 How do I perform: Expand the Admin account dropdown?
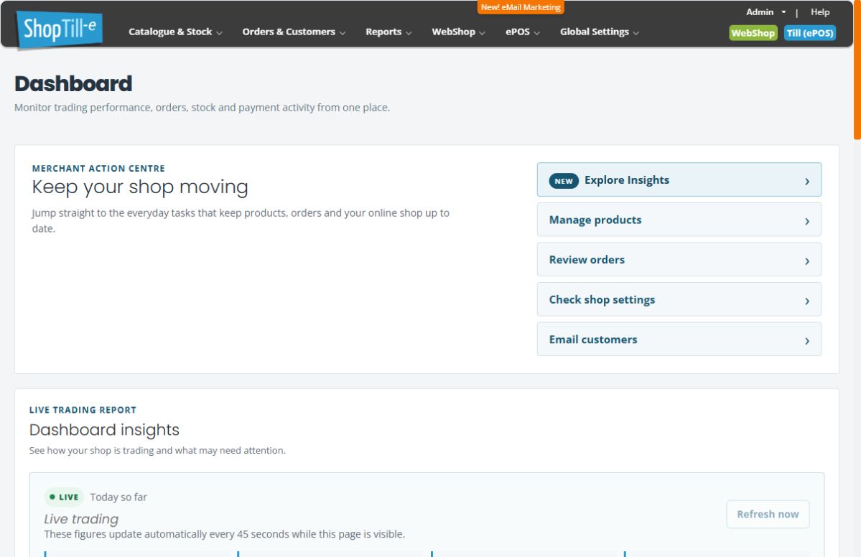click(x=765, y=12)
